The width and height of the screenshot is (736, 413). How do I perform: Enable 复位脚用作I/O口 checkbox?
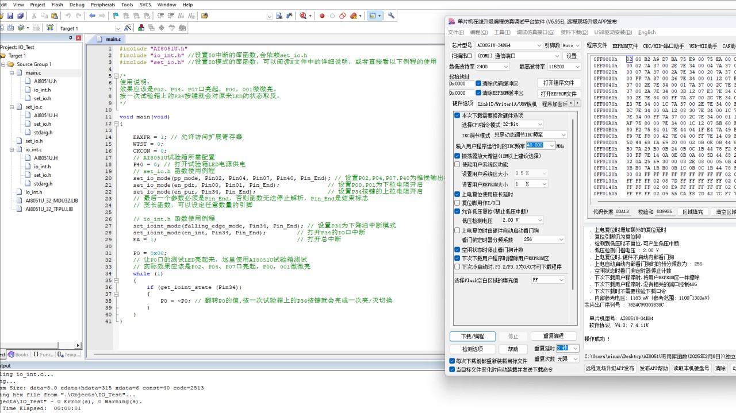click(x=458, y=203)
